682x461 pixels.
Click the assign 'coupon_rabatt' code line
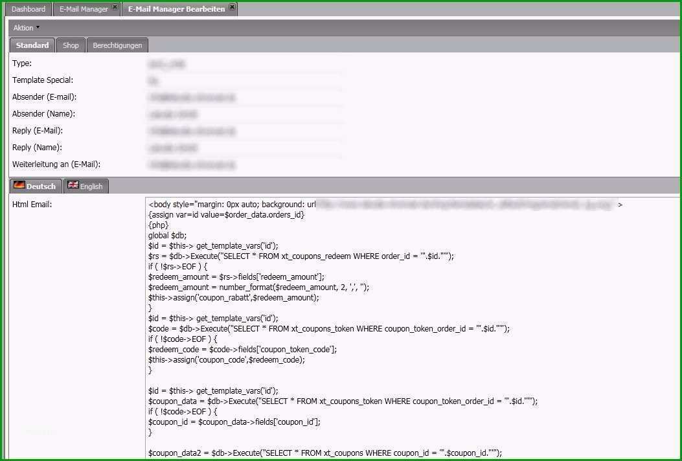[x=234, y=298]
